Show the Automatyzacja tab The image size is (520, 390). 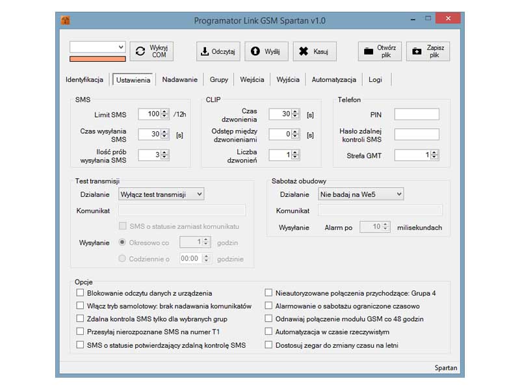point(334,79)
